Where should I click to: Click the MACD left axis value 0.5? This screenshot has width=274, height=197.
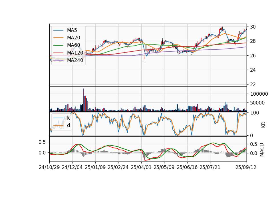click(42, 142)
